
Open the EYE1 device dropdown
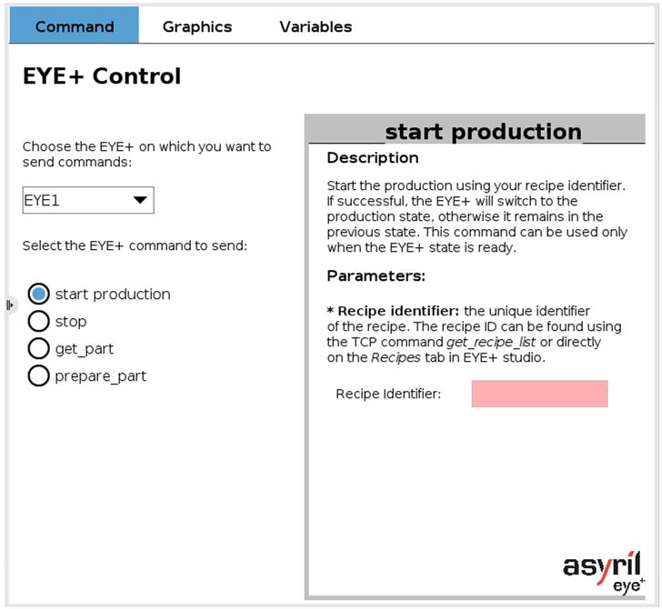point(88,200)
